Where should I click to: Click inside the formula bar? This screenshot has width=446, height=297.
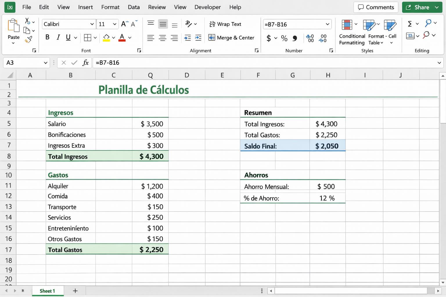point(203,63)
